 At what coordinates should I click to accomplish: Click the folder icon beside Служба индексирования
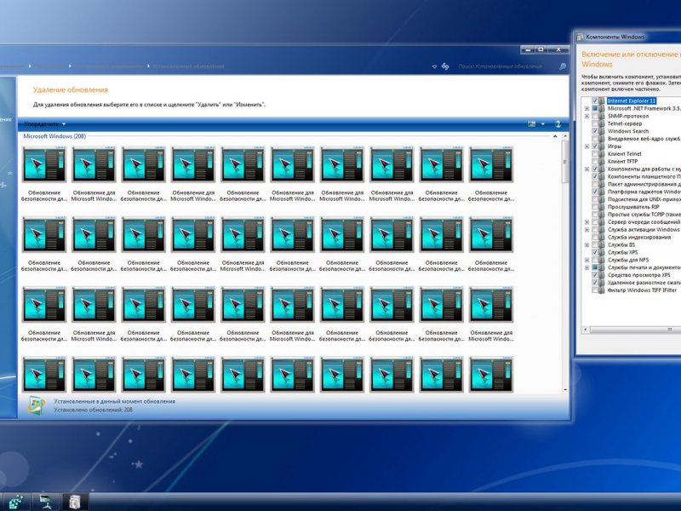602,238
